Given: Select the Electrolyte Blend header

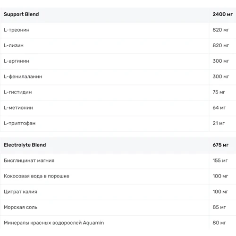Looking at the screenshot, I should [x=25, y=145].
